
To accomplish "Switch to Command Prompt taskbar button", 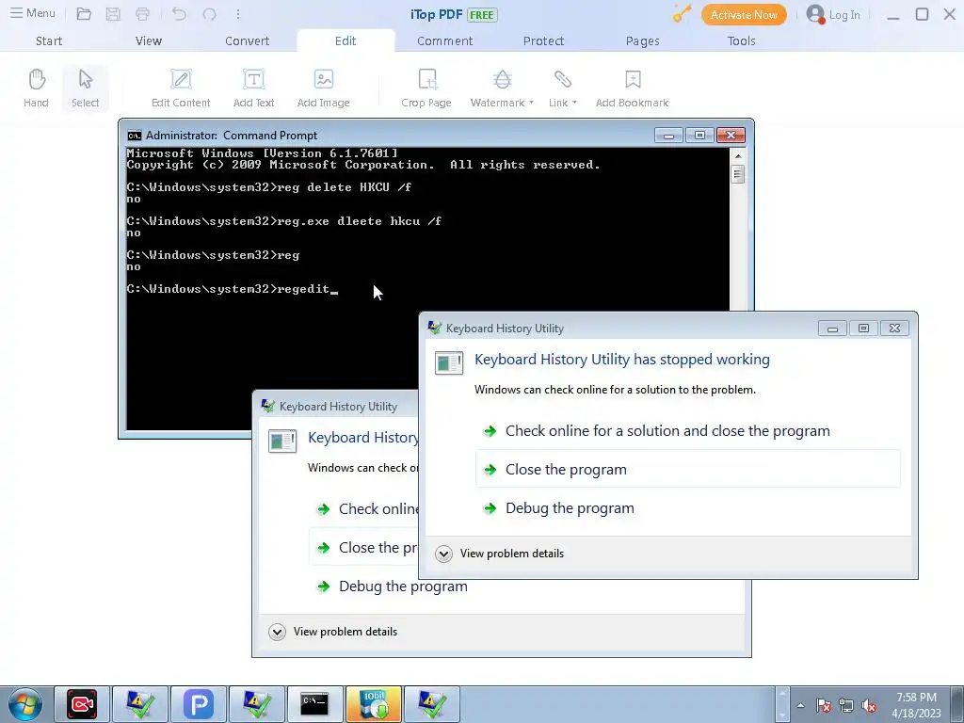I will 314,704.
